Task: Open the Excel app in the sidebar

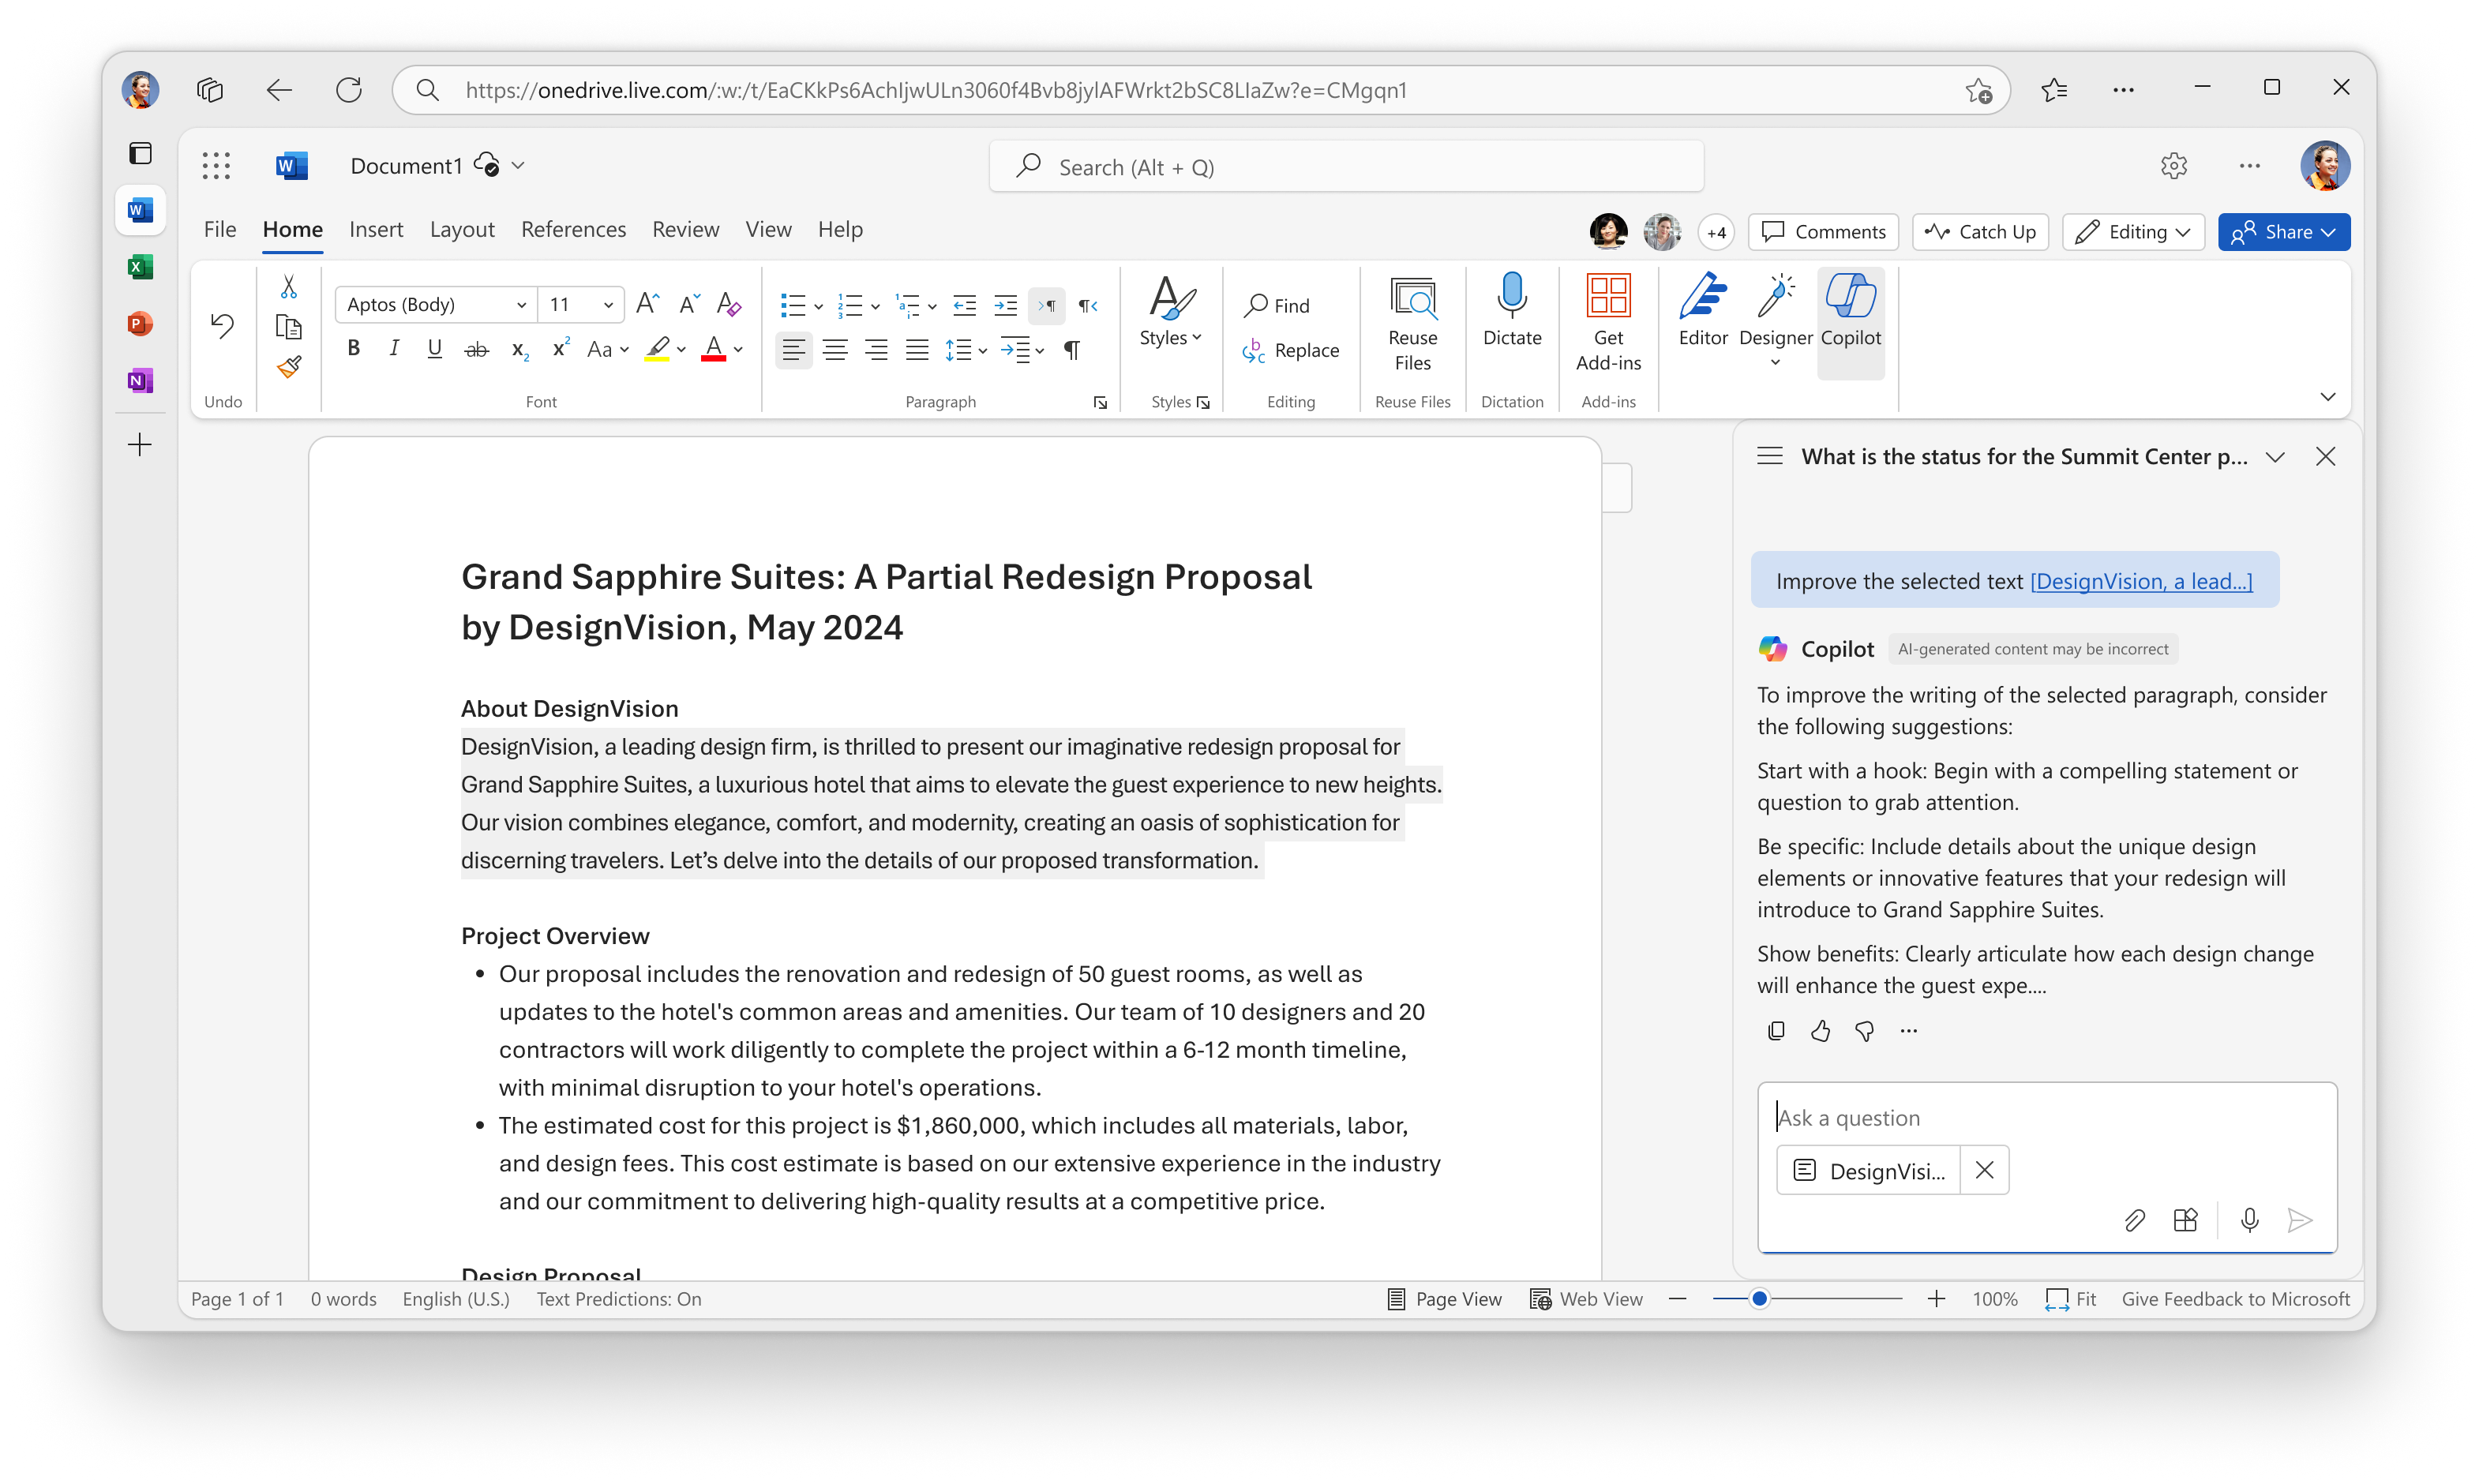Action: tap(140, 267)
